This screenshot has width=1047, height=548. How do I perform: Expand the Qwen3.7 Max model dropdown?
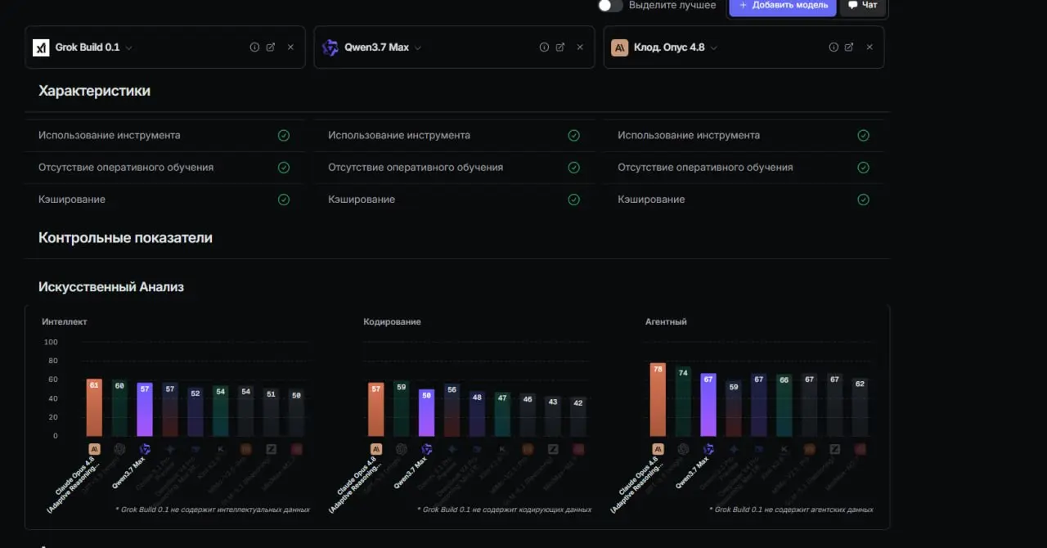tap(418, 47)
